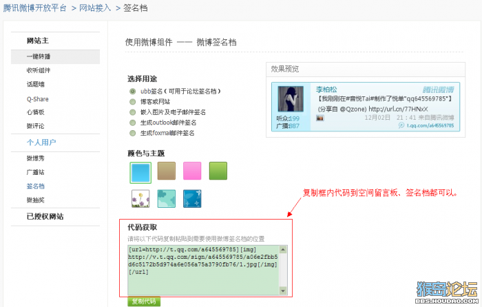
Task: Open 心情板 in the sidebar
Action: [36, 112]
